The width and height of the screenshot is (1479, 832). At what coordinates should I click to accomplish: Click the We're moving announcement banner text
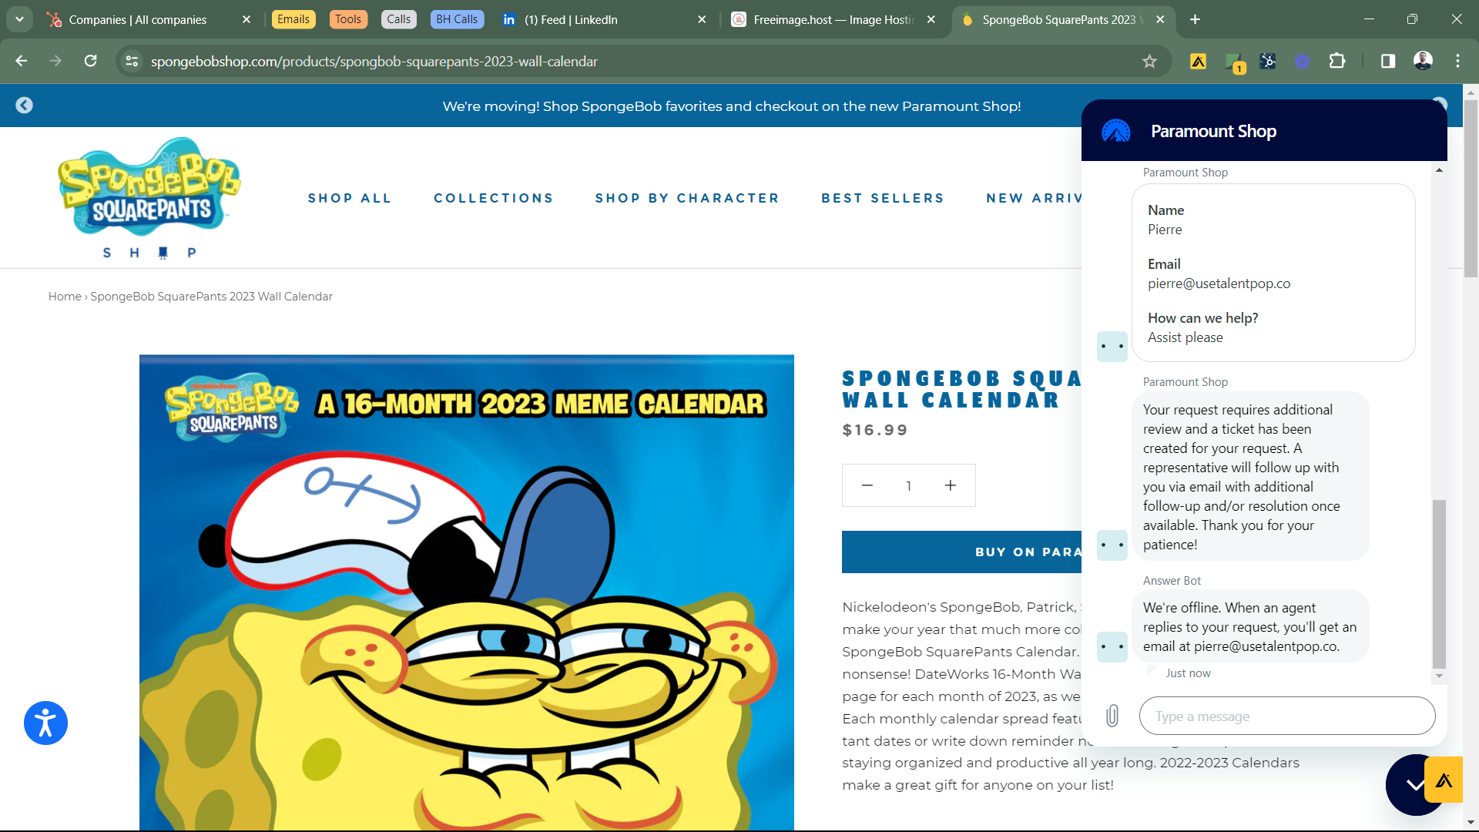(732, 106)
